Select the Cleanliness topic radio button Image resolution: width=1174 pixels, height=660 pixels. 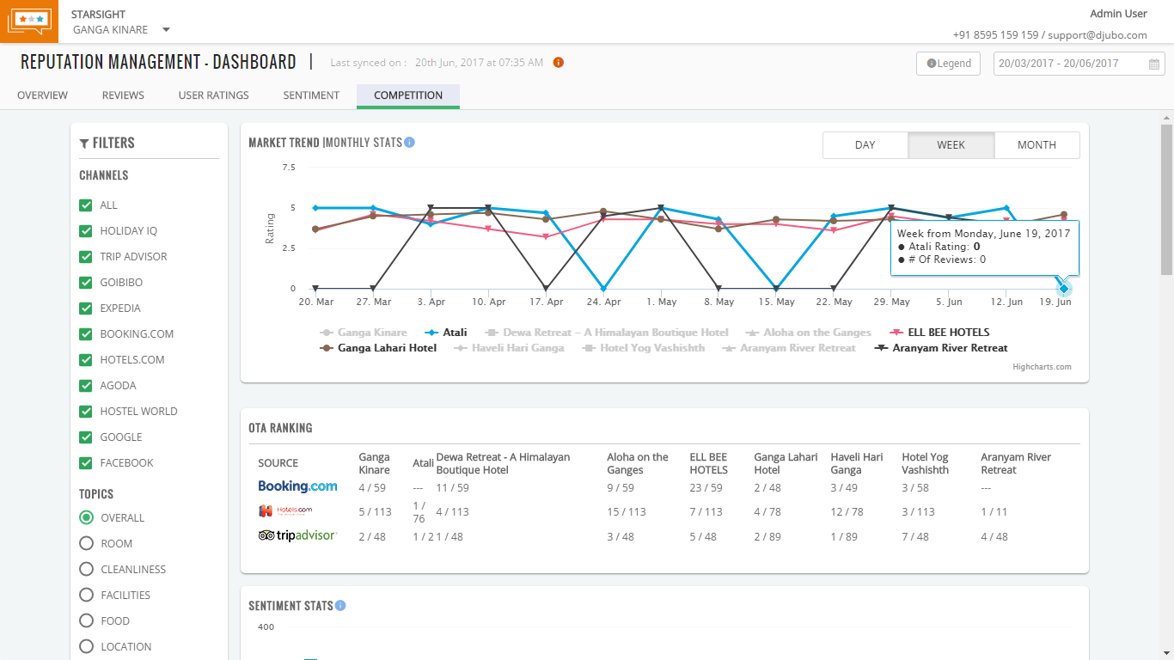pos(86,570)
